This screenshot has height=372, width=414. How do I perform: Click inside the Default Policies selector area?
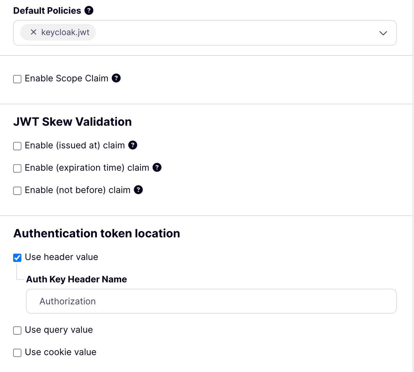[x=224, y=33]
